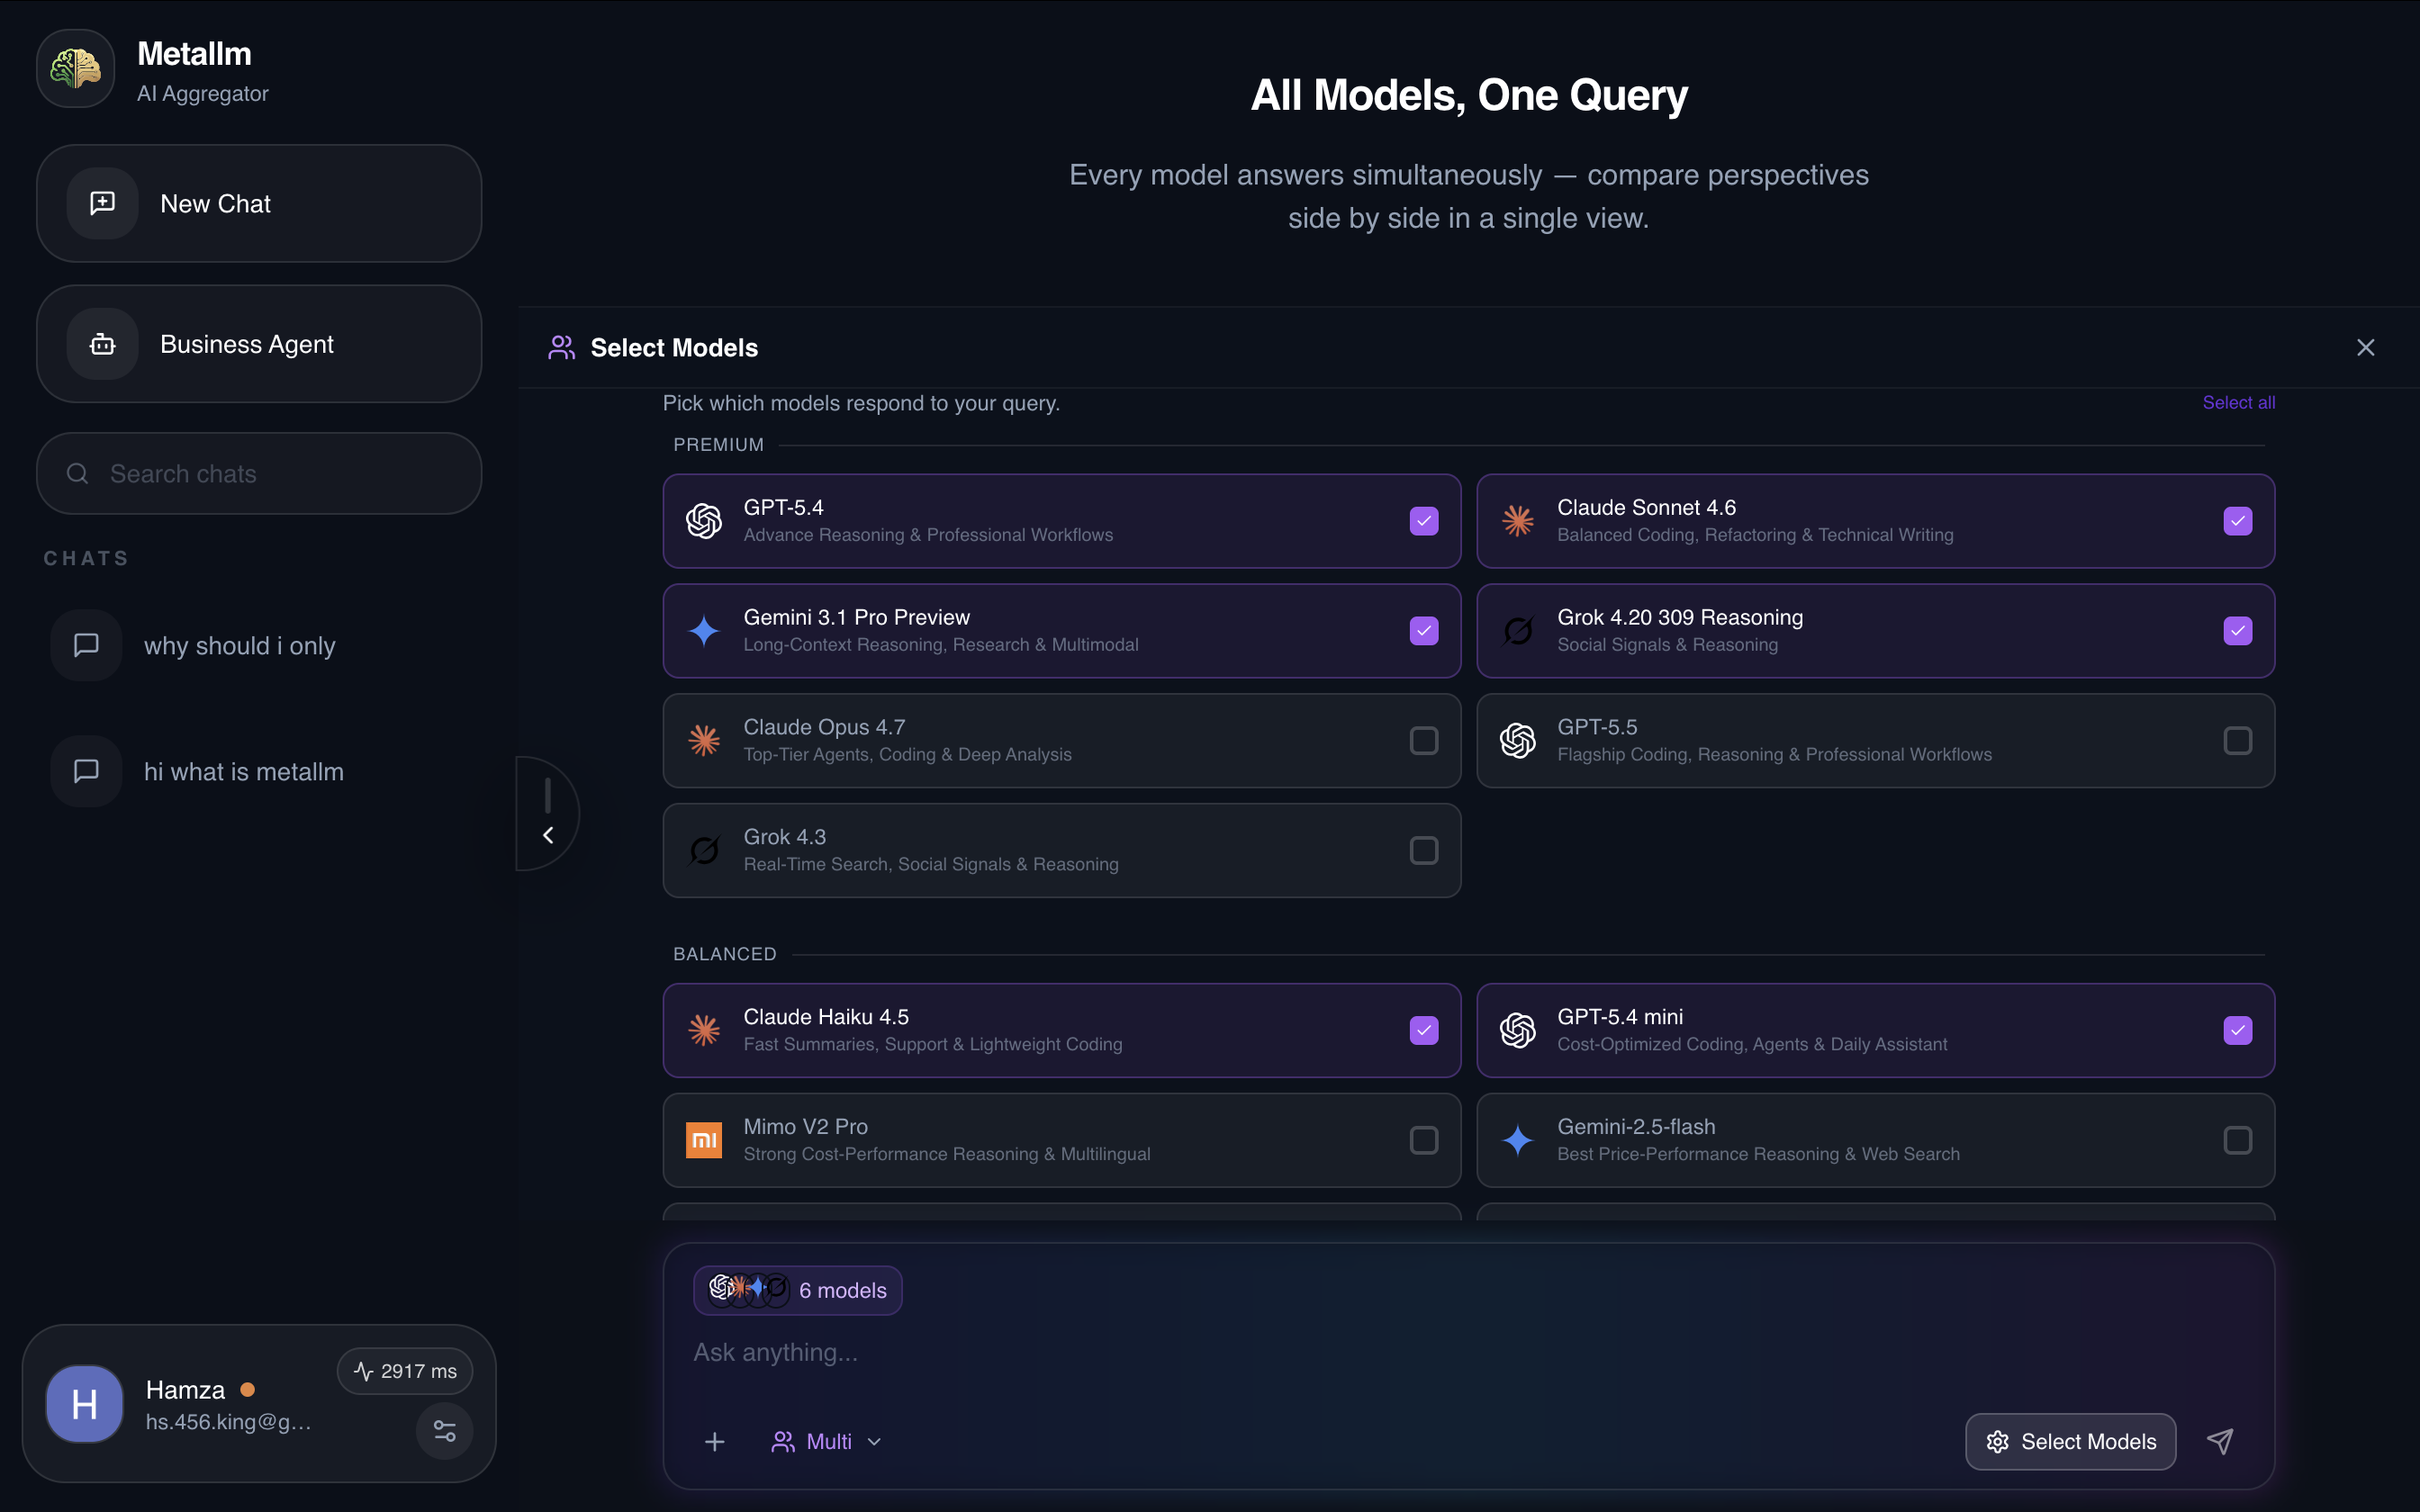Viewport: 2420px width, 1512px height.
Task: Click the Select all link
Action: pyautogui.click(x=2238, y=402)
